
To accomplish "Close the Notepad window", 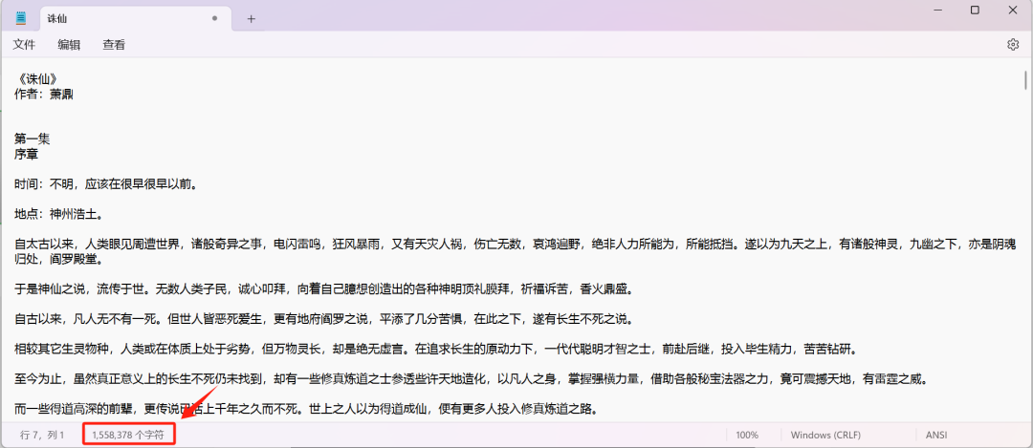I will [1013, 10].
